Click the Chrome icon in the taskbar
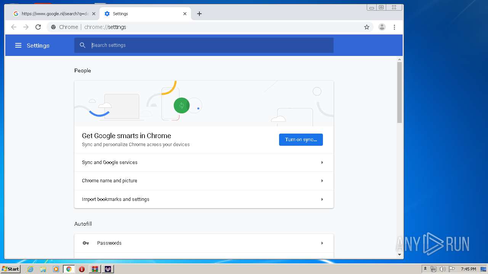 (69, 269)
